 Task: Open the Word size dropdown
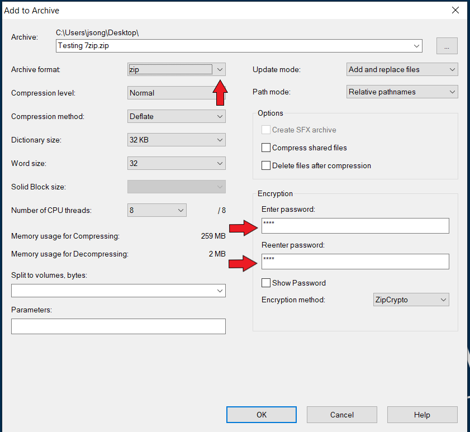[176, 163]
